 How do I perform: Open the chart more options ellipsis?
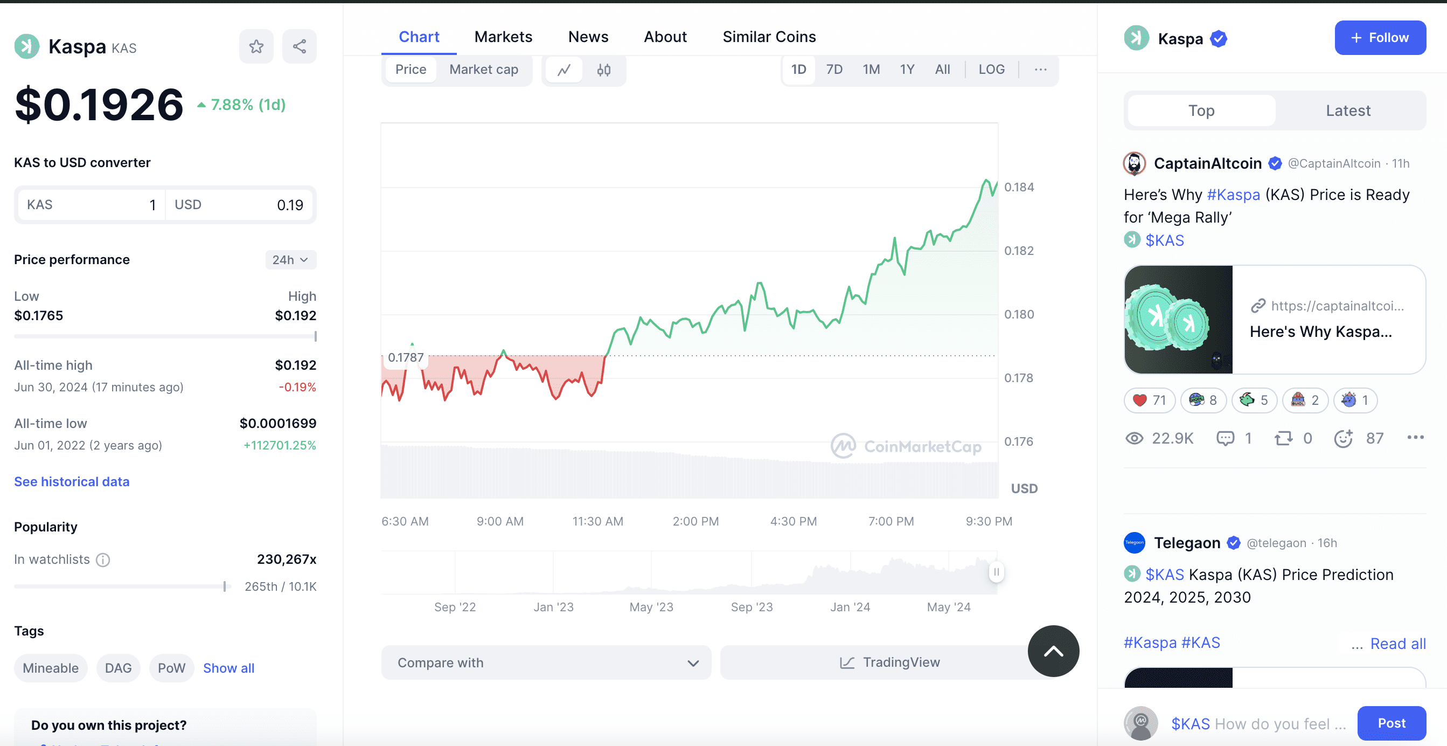coord(1040,70)
